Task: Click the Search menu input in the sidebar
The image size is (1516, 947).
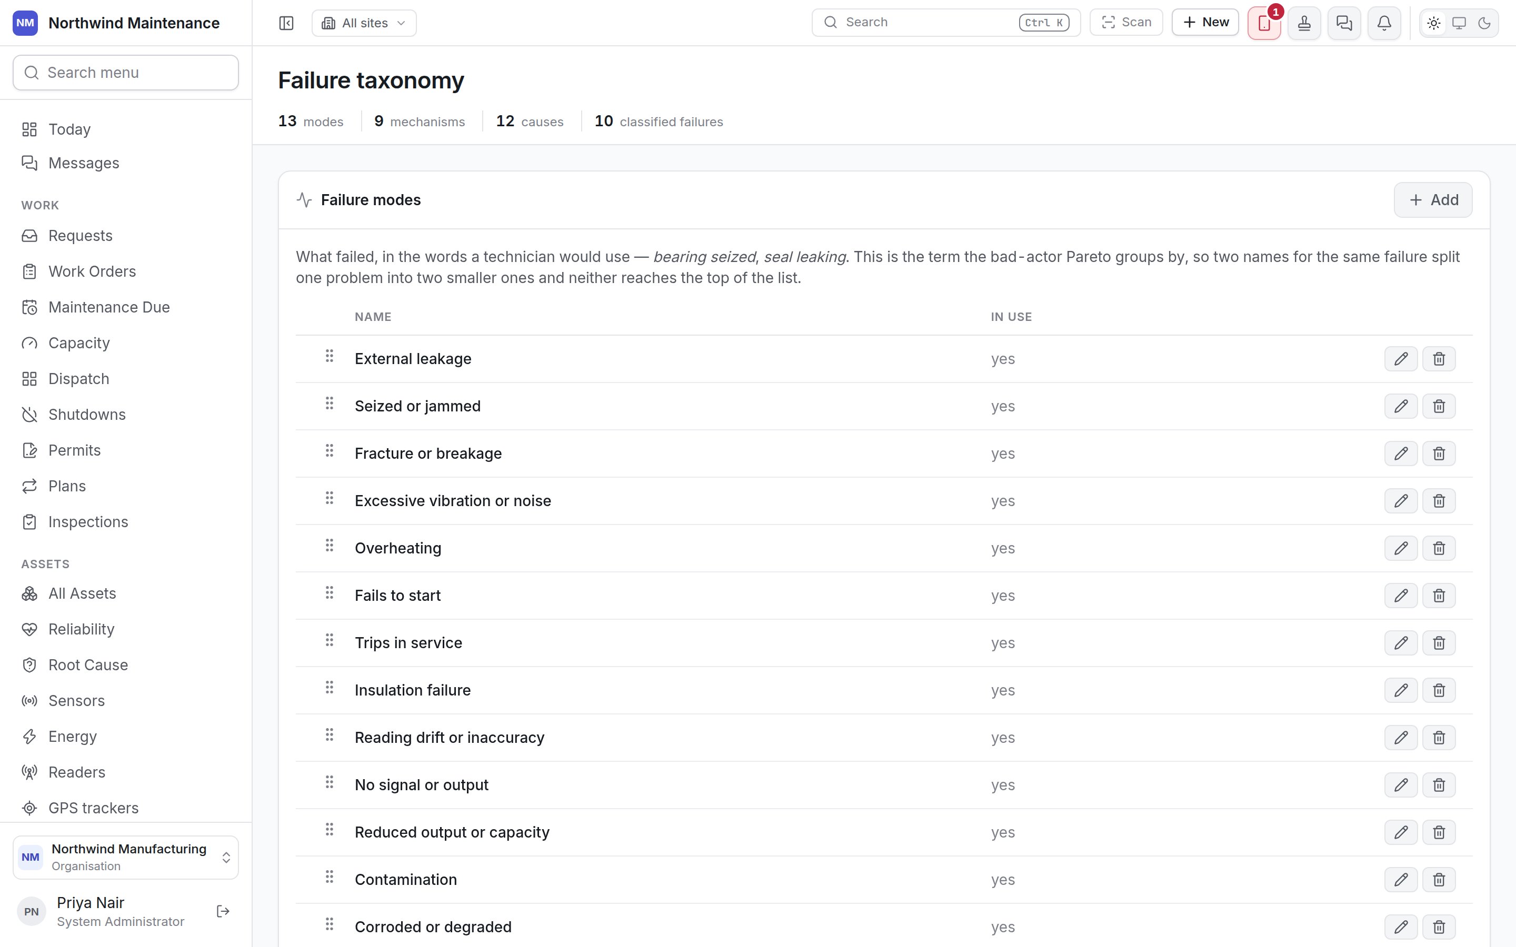Action: pyautogui.click(x=126, y=73)
